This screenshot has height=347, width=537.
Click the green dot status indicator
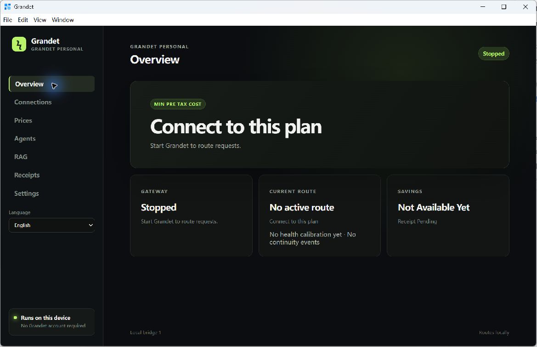15,318
